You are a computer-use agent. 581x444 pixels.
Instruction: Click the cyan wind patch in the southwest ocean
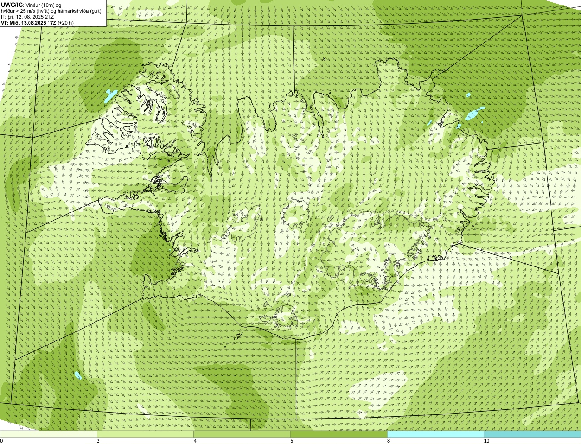[78, 375]
